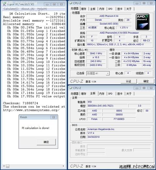156x170 pixels.
Task: Select 处理器 tab in top CPU-Z
Action: [75, 9]
